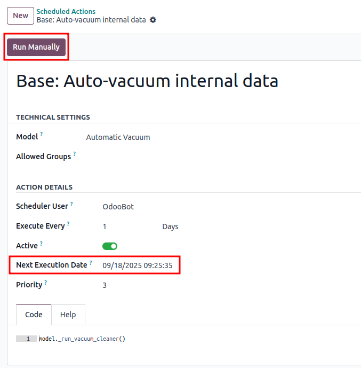361x368 pixels.
Task: Click the help icon beside Execute Every
Action: [68, 224]
